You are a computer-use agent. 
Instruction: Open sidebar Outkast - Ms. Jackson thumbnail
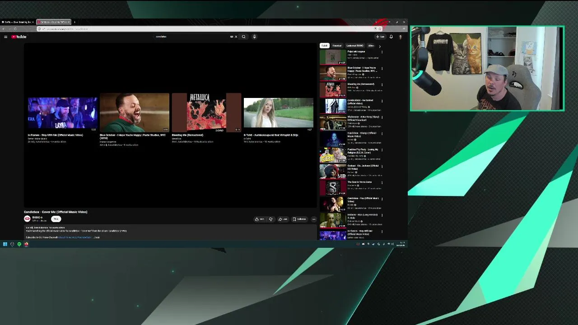tap(333, 171)
